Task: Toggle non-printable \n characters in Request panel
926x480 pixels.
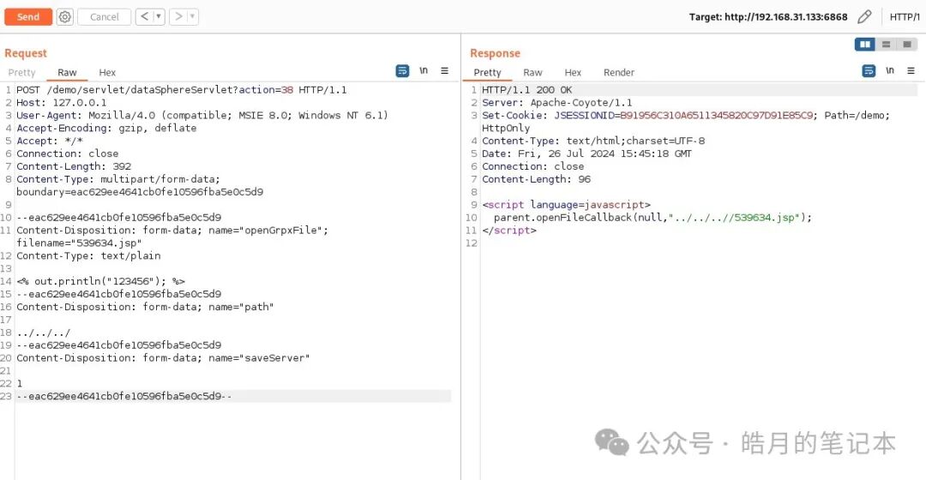Action: [424, 71]
